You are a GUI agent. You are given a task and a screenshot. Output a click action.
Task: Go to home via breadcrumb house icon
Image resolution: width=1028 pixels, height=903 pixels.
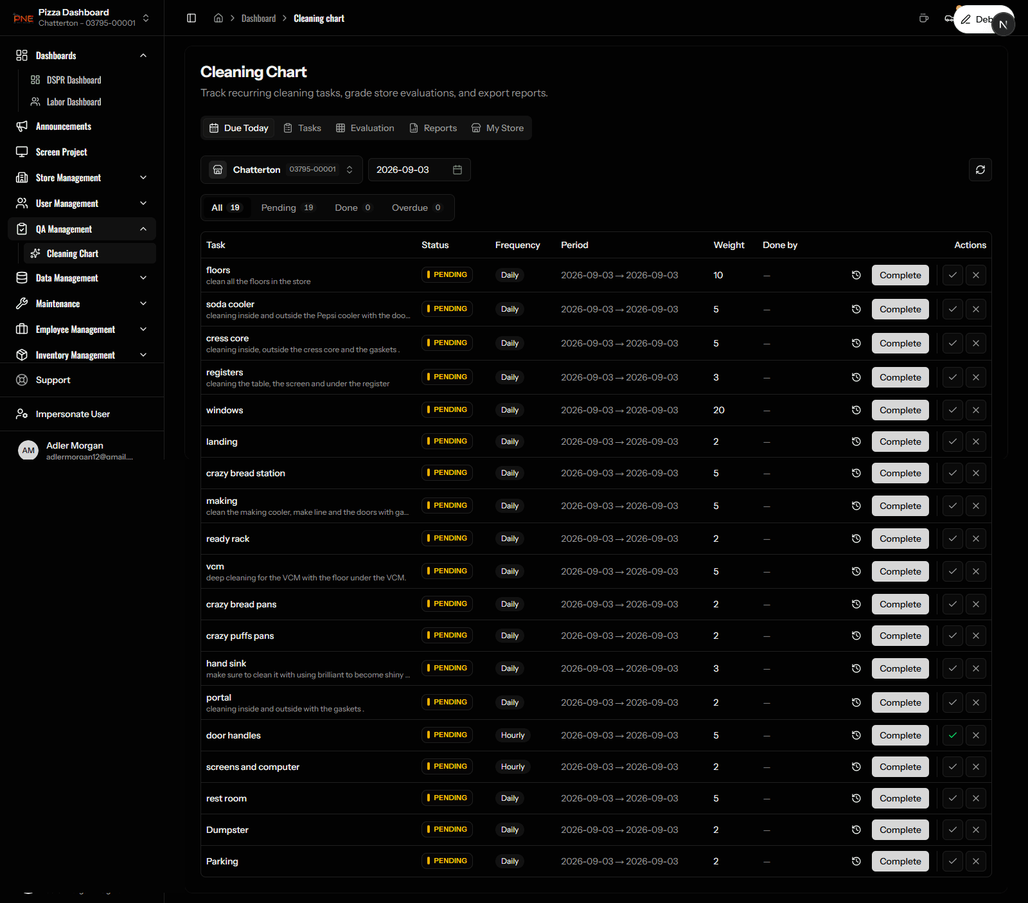point(218,18)
